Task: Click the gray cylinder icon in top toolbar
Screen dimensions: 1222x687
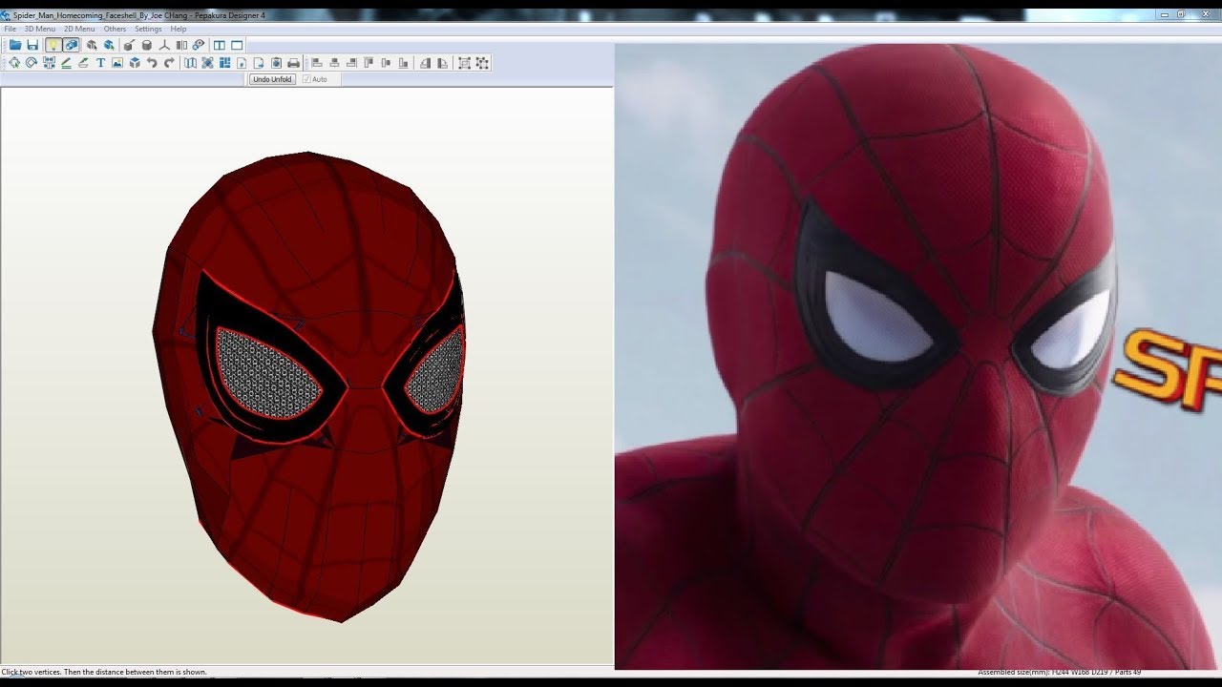Action: [x=147, y=45]
